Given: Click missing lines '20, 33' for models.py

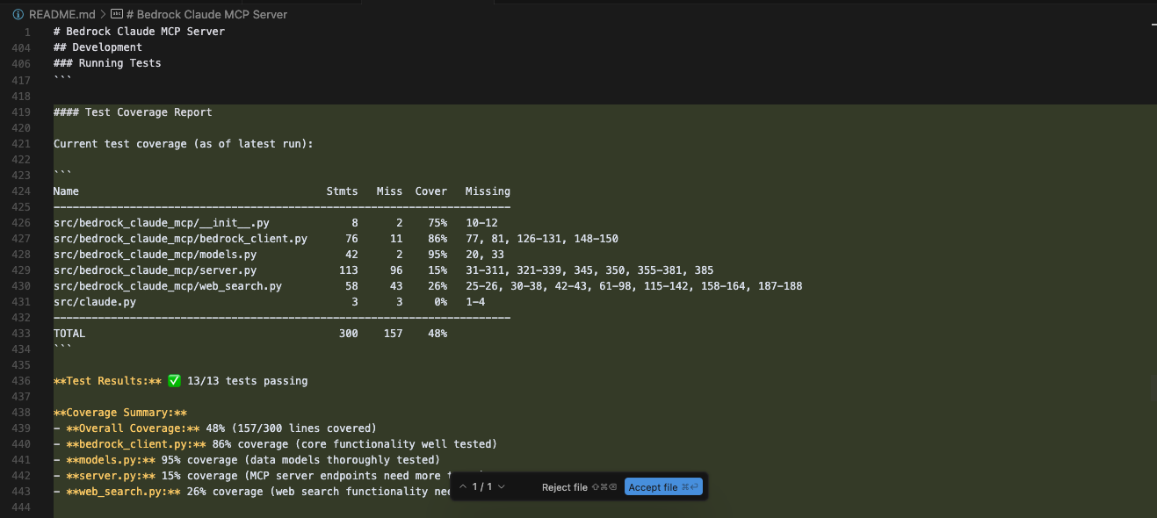Looking at the screenshot, I should point(485,255).
